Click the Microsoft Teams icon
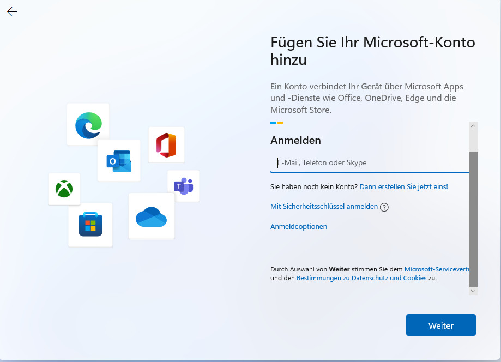The image size is (501, 362). point(183,186)
